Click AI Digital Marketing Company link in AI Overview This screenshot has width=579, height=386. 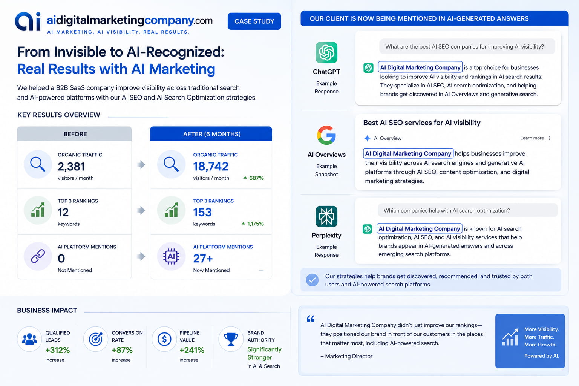point(408,153)
